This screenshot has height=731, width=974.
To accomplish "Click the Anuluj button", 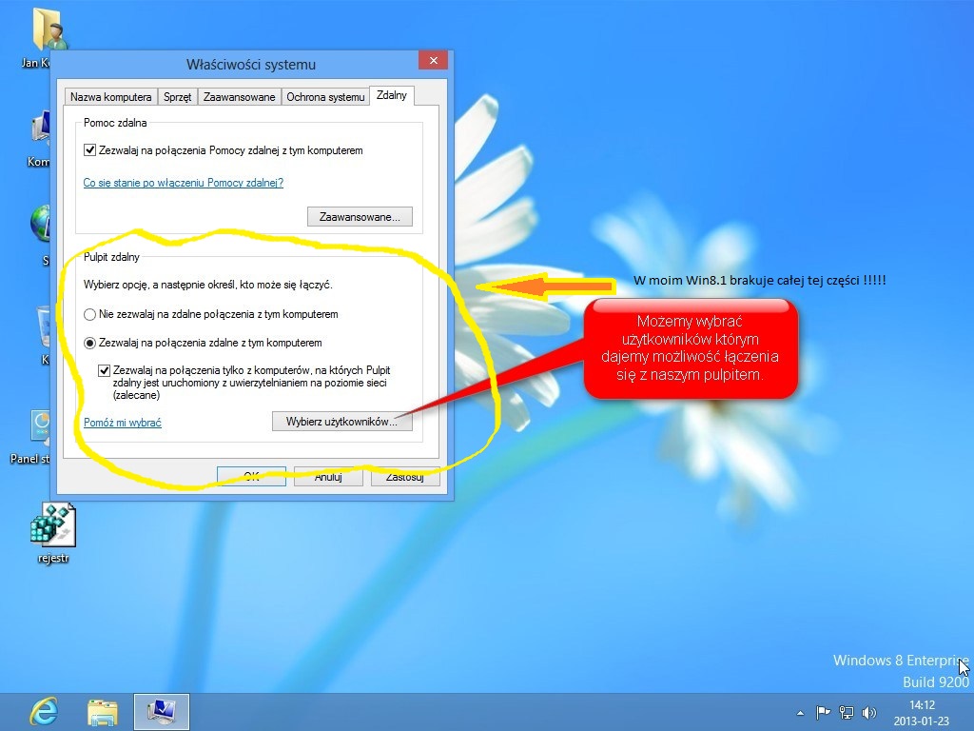I will (328, 476).
